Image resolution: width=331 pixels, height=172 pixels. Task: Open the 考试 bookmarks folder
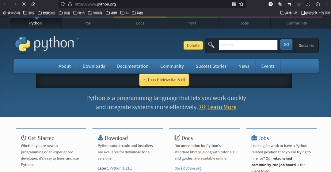79,13
